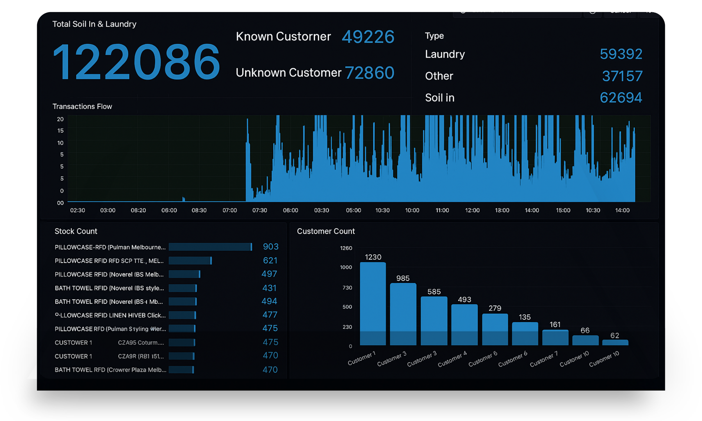Image resolution: width=702 pixels, height=421 pixels.
Task: Click the PILLOWCASE-RFD Pulman Melbourne bar gauge
Action: tap(210, 247)
